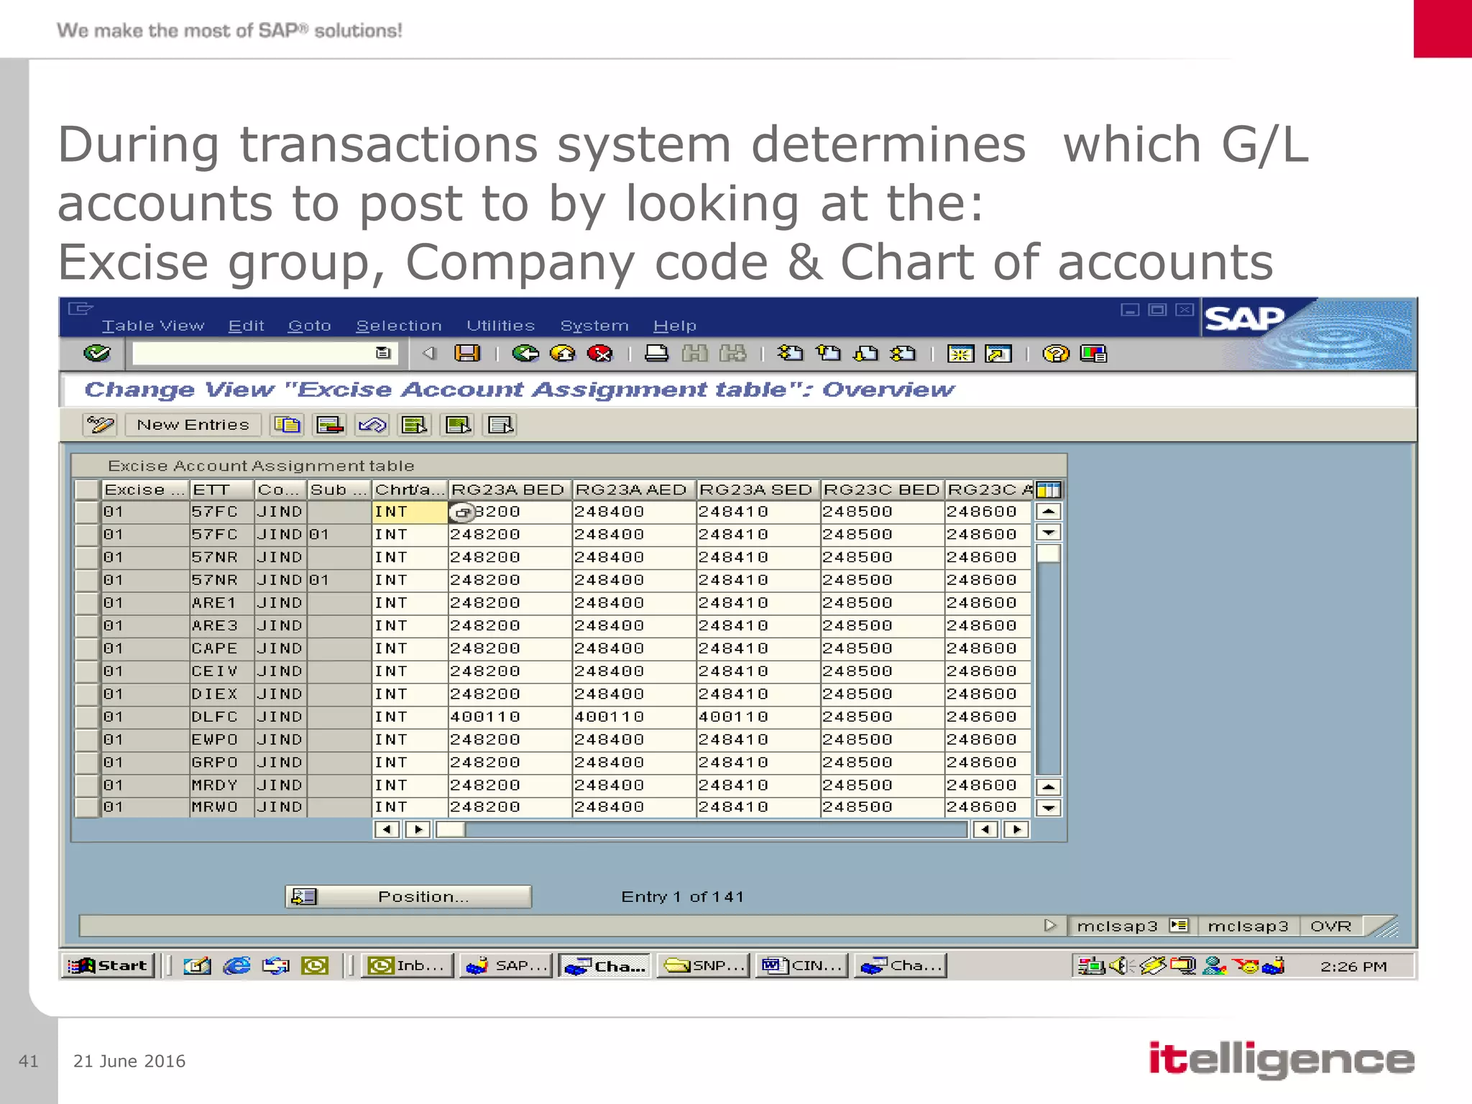Click the rightmost horizontal scroll arrow under RG23C
1472x1104 pixels.
point(1016,829)
